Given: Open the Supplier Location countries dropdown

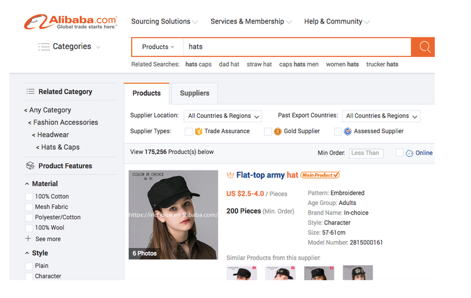Looking at the screenshot, I should click(223, 116).
